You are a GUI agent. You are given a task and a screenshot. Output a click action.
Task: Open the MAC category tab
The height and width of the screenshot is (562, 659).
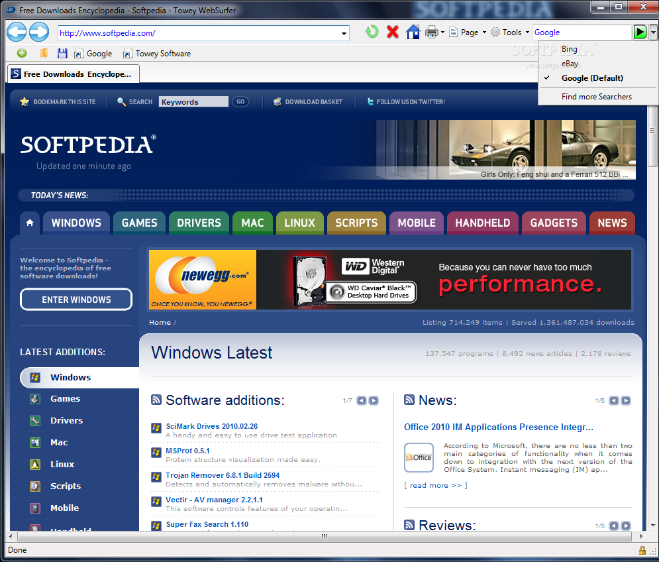(252, 223)
